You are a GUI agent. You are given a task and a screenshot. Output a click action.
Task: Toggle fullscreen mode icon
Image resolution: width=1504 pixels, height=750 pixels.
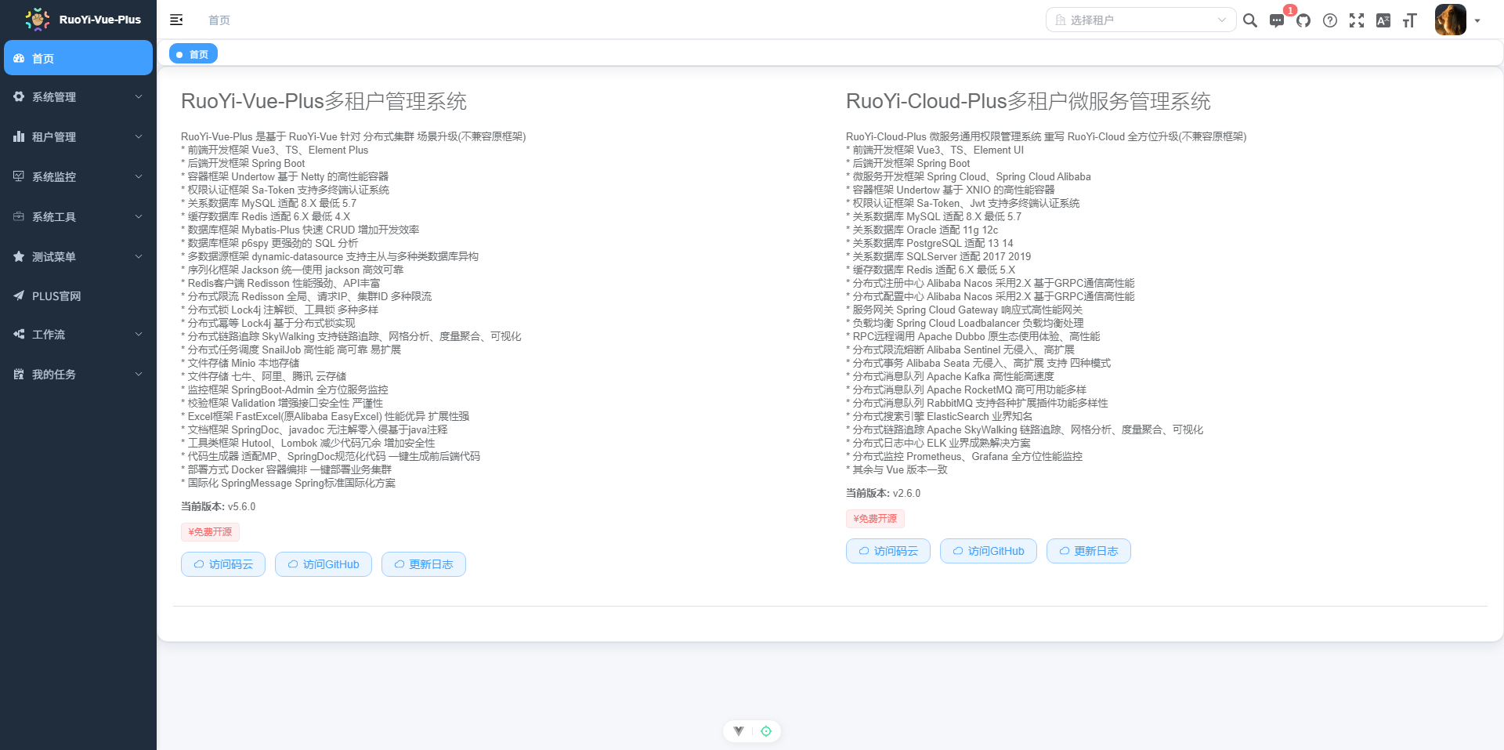pyautogui.click(x=1357, y=20)
